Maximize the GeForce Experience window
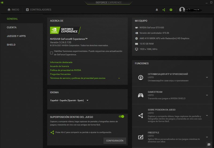 point(211,2)
